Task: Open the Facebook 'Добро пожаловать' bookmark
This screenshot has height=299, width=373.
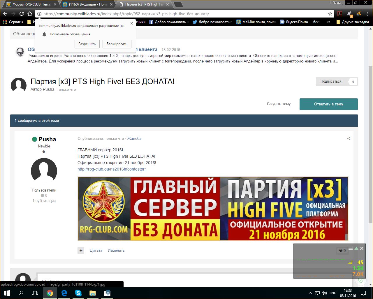Action: pos(169,22)
